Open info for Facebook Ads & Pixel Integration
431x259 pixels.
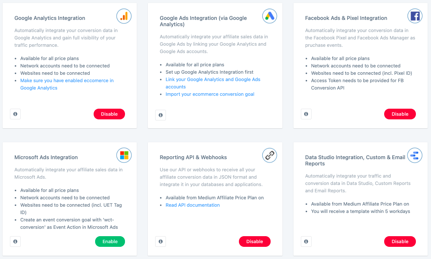306,114
